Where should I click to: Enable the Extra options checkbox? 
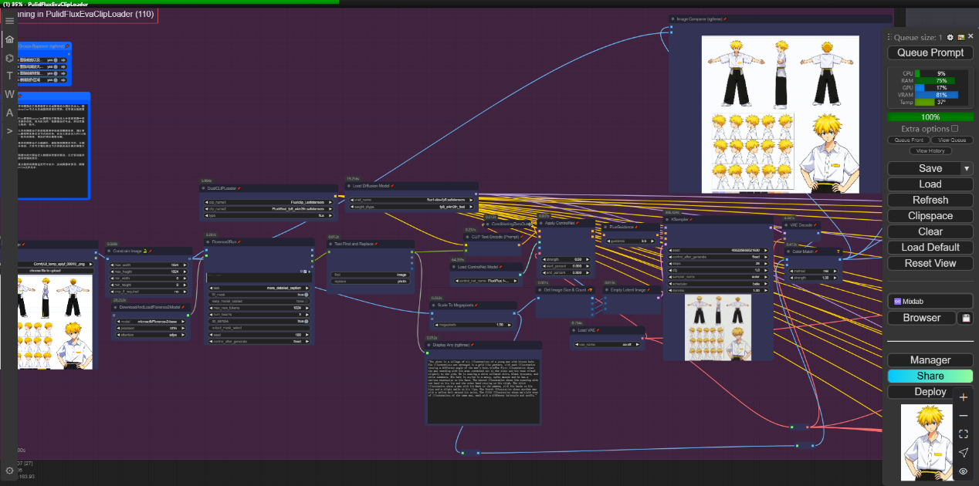tap(955, 129)
